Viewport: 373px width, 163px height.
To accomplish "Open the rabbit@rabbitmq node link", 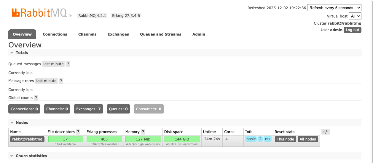I will click(27, 139).
